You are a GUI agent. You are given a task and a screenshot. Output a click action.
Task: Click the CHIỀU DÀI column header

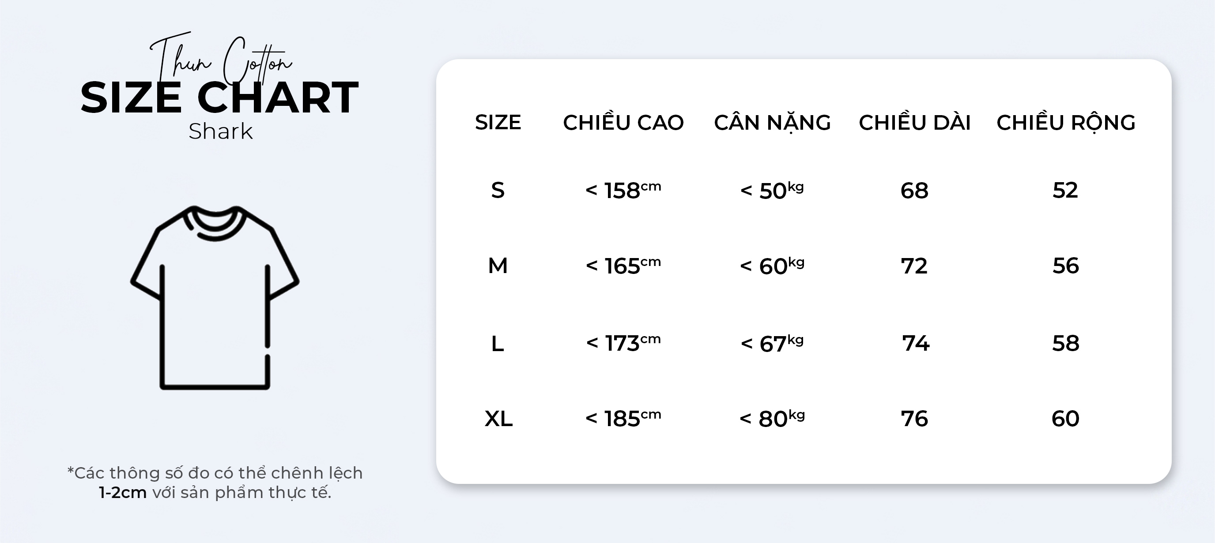914,123
